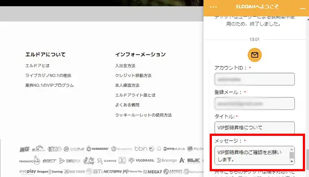
Task: Open ラッキールーレットの使用方法 link
Action: [143, 115]
